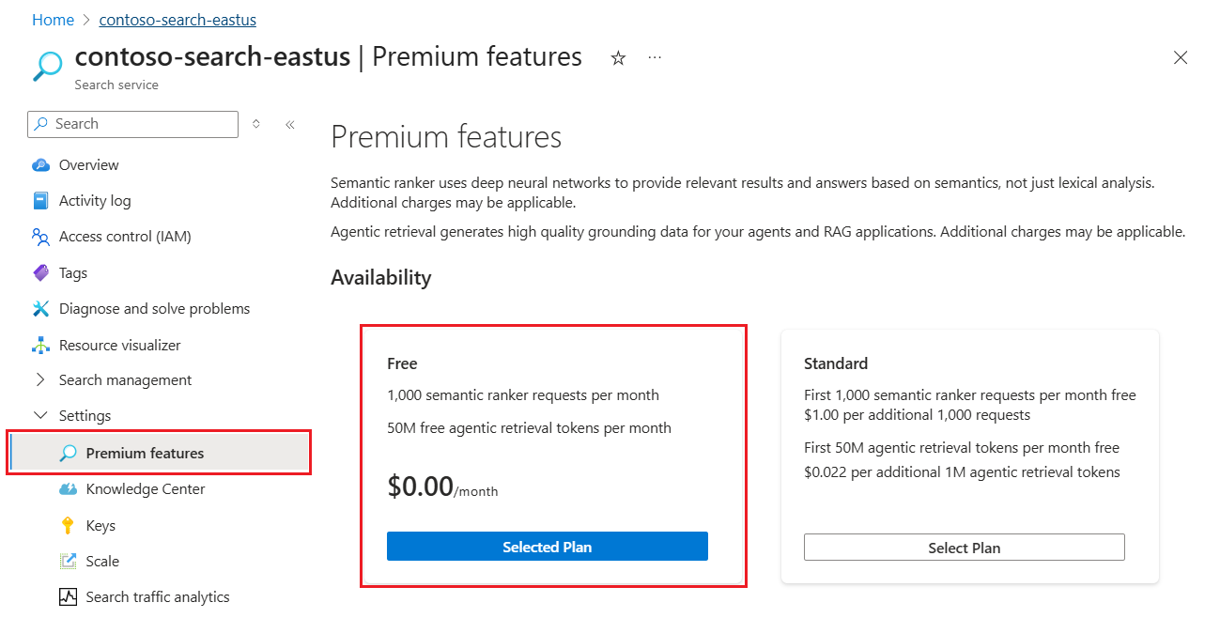
Task: Toggle the favorite star next to the title
Action: (x=618, y=57)
